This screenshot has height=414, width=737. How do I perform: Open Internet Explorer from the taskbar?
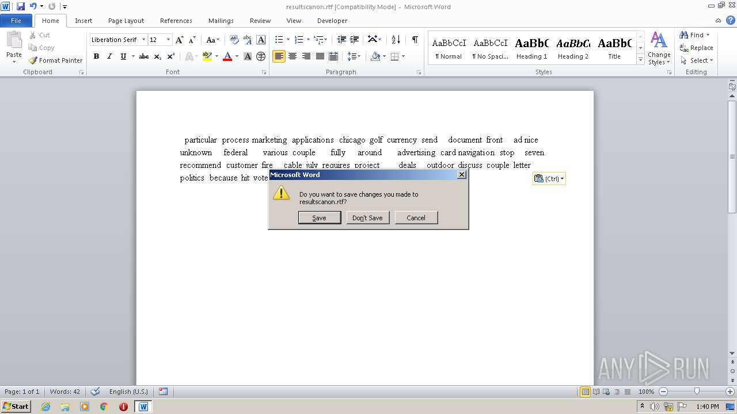point(45,407)
